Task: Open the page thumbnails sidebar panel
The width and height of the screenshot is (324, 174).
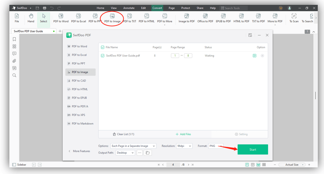Action: point(14,46)
